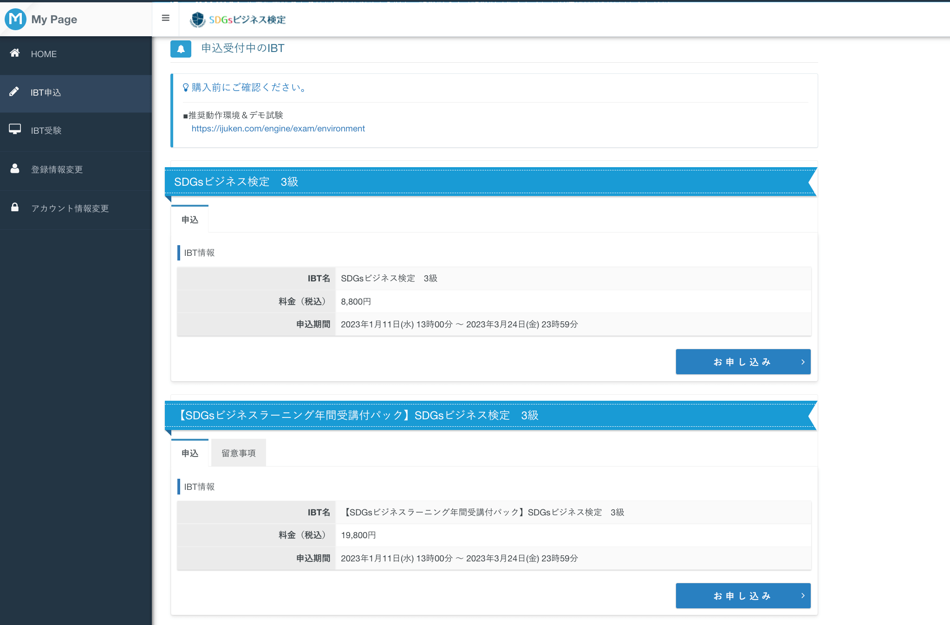Click the lightbulb icon beside 購入前にご確認ください
The image size is (950, 625).
tap(186, 87)
